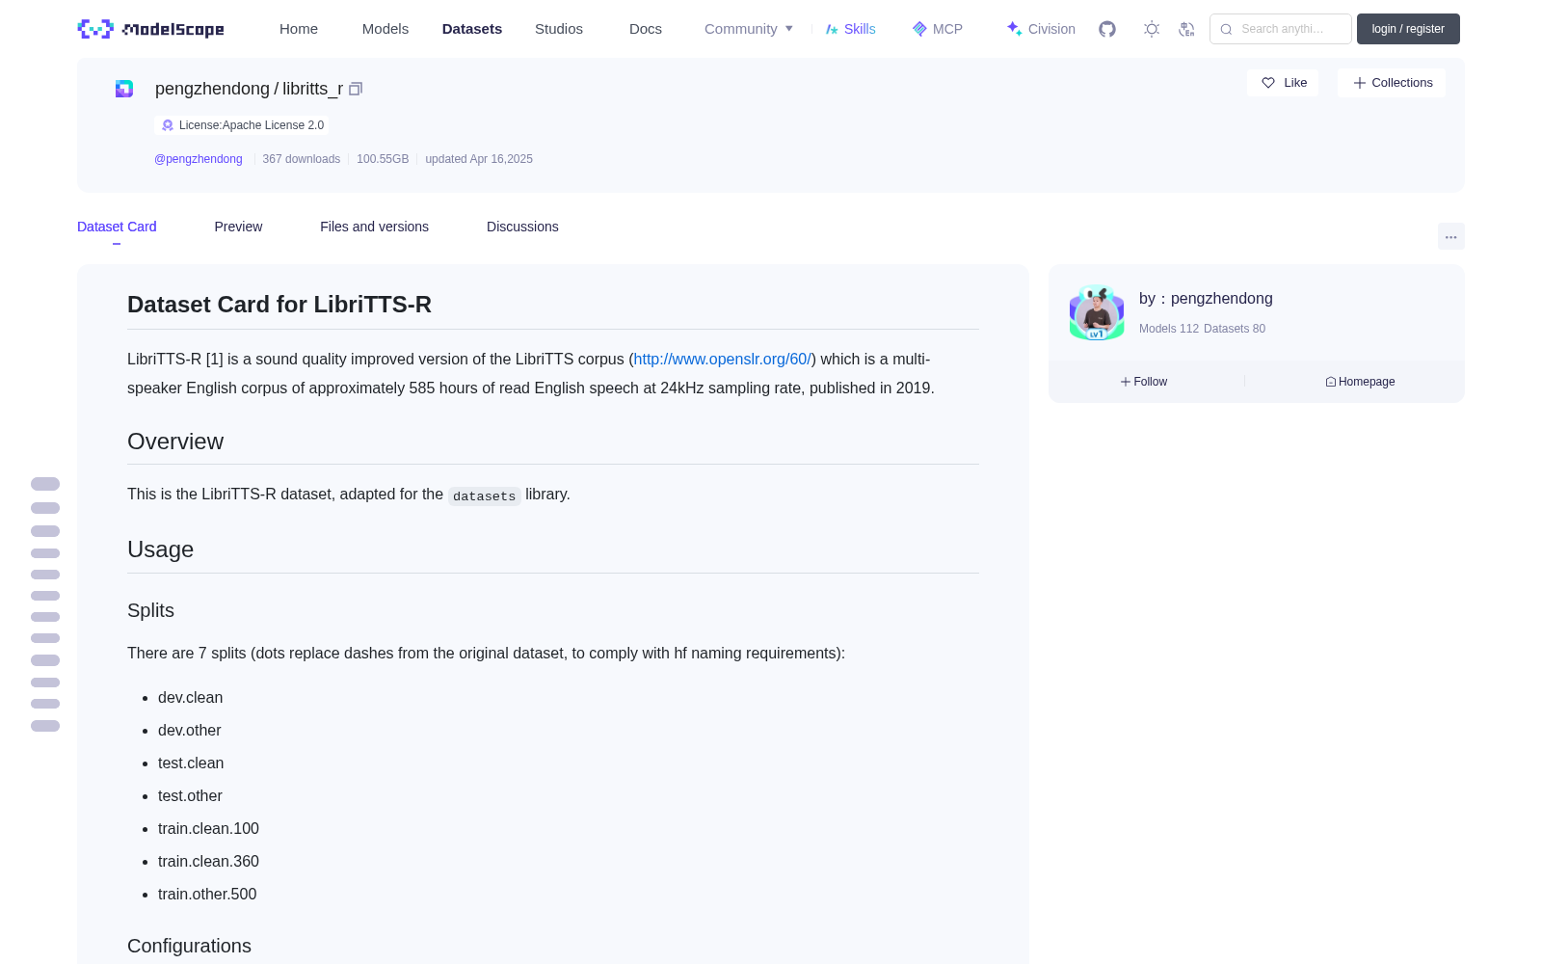
Task: Open the Models section
Action: click(x=385, y=29)
